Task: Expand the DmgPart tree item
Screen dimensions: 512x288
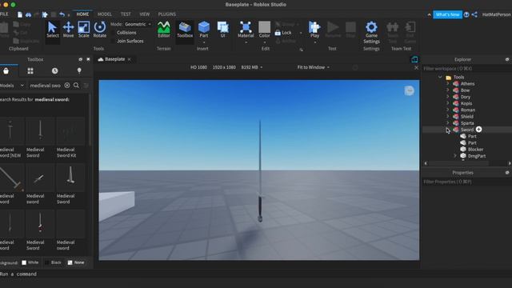Action: (x=455, y=156)
